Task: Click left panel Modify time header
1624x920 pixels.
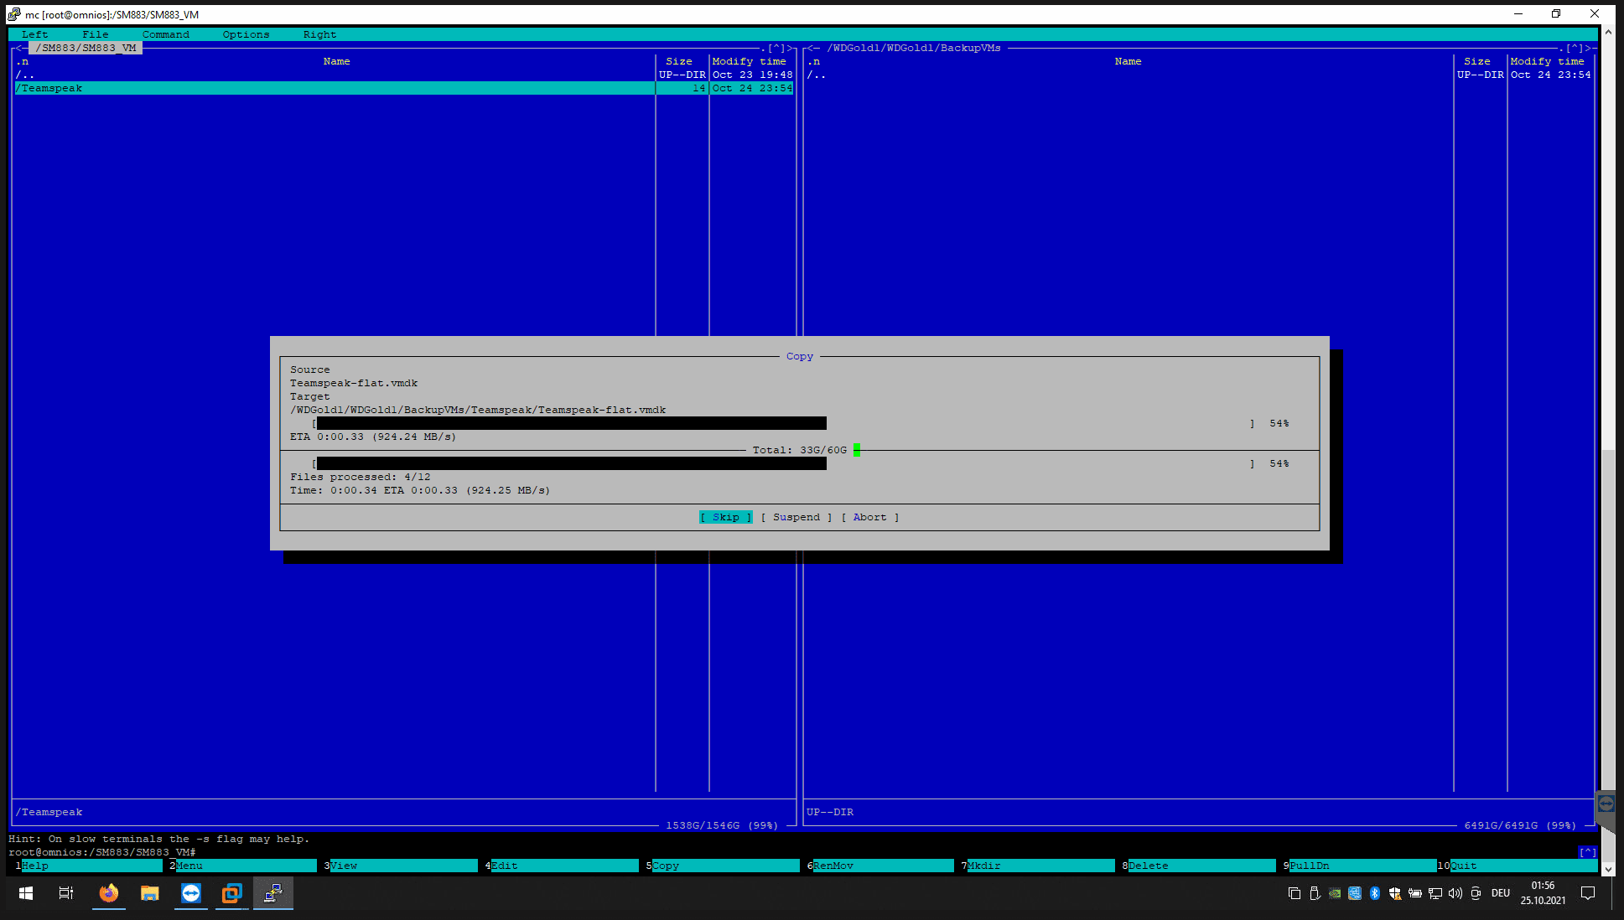Action: [750, 61]
